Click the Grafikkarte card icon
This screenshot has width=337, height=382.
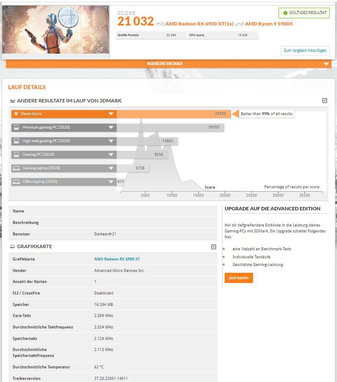pyautogui.click(x=12, y=246)
